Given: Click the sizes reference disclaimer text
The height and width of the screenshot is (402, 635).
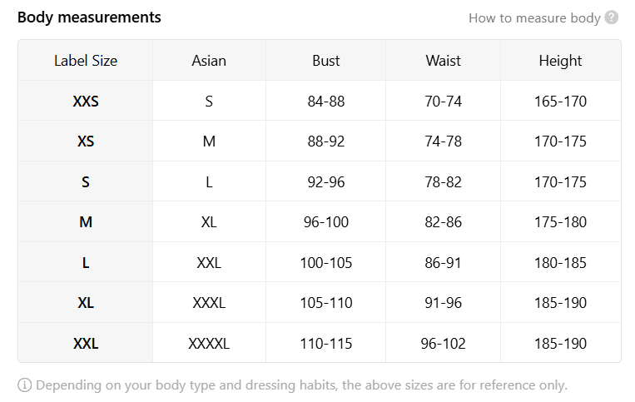Looking at the screenshot, I should tap(301, 385).
